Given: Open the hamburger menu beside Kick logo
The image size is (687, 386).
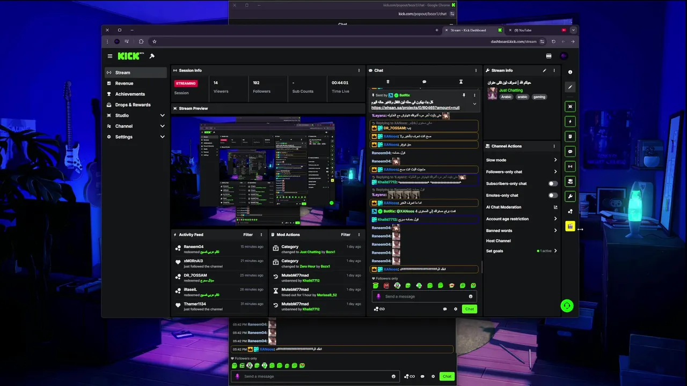Looking at the screenshot, I should tap(110, 56).
